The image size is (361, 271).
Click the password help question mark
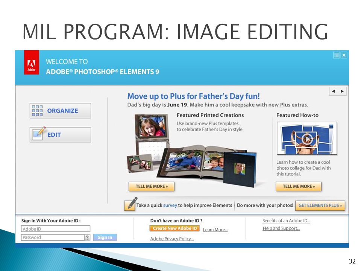pos(87,238)
